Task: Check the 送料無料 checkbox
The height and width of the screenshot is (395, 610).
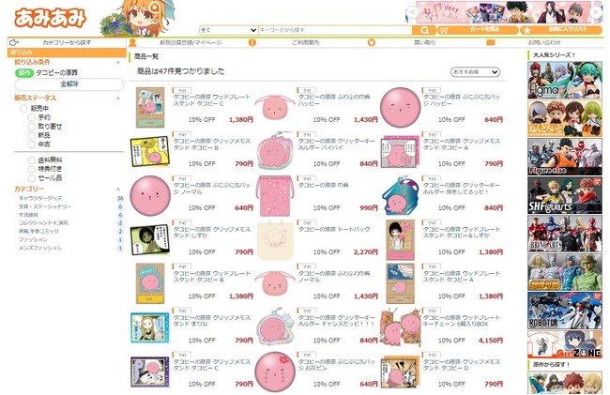Action: 32,160
